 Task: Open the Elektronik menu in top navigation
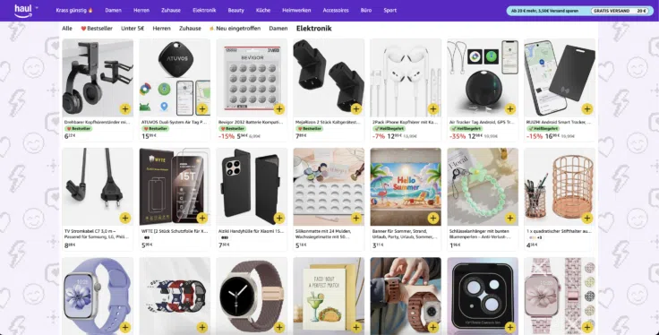pyautogui.click(x=204, y=11)
